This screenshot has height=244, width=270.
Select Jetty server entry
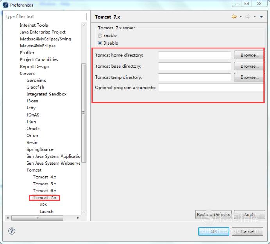click(31, 108)
